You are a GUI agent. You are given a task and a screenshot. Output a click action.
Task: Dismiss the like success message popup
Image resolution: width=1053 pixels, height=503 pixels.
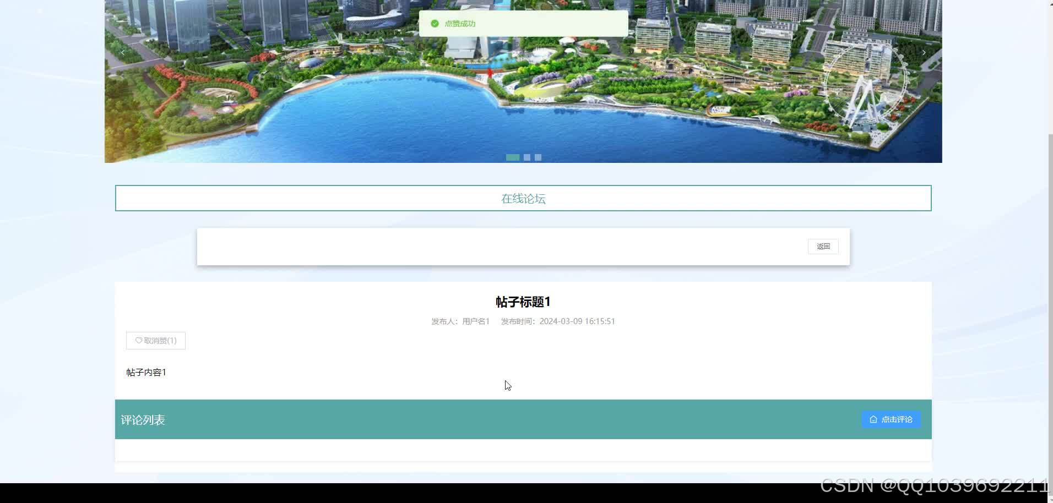[x=523, y=23]
